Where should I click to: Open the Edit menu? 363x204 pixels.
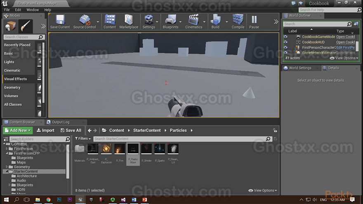tap(18, 10)
